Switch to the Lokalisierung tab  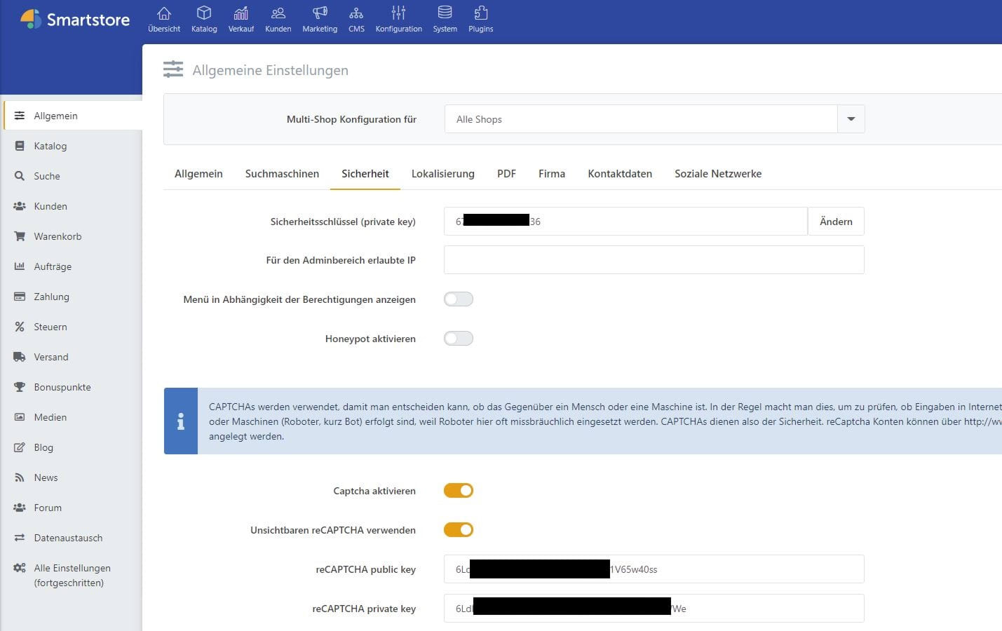pos(442,174)
